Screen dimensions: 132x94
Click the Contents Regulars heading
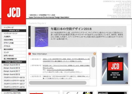[x=37, y=23]
